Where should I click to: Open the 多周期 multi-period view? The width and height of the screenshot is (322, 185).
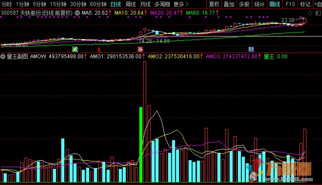(162, 4)
